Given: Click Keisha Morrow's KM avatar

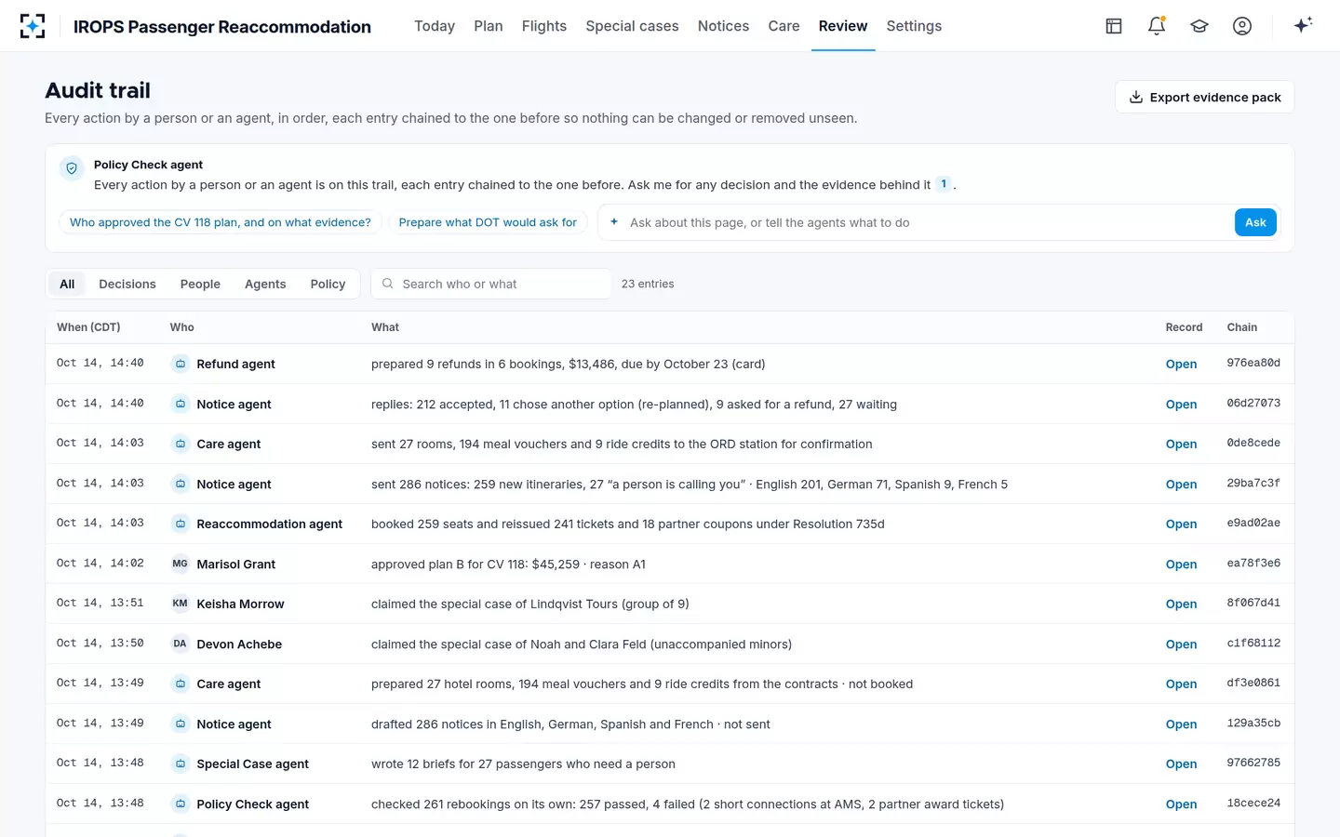Looking at the screenshot, I should coord(181,604).
